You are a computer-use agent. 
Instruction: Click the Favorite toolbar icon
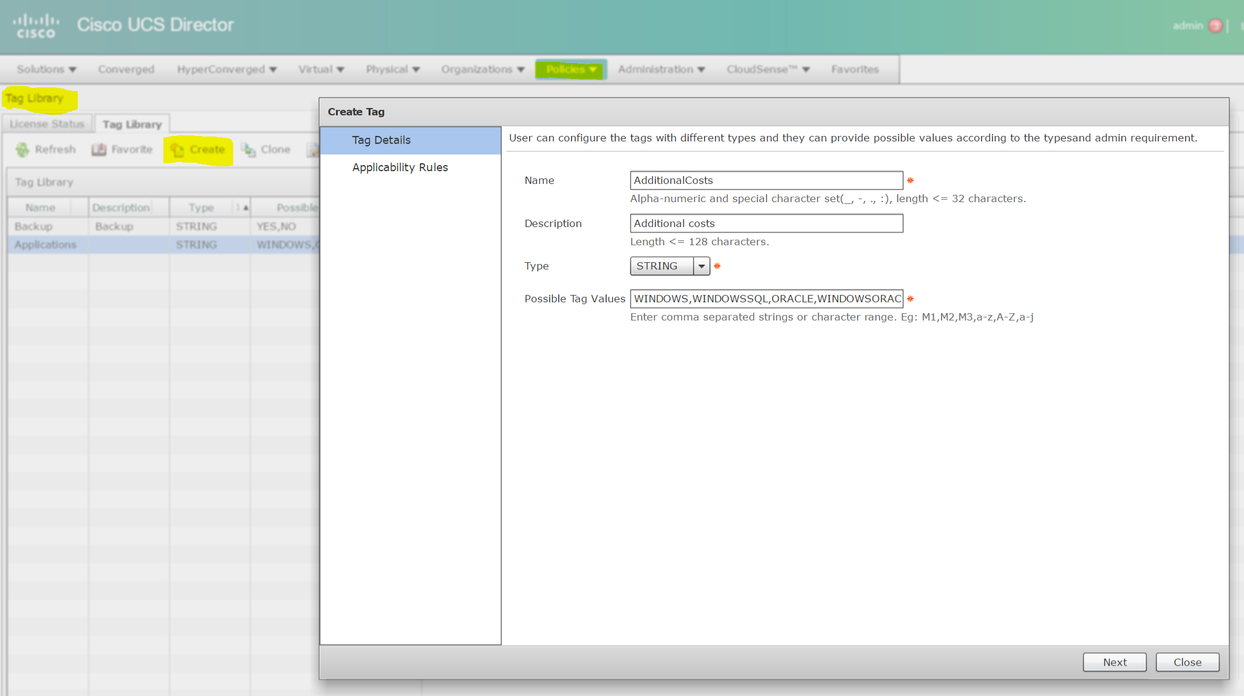(x=99, y=150)
